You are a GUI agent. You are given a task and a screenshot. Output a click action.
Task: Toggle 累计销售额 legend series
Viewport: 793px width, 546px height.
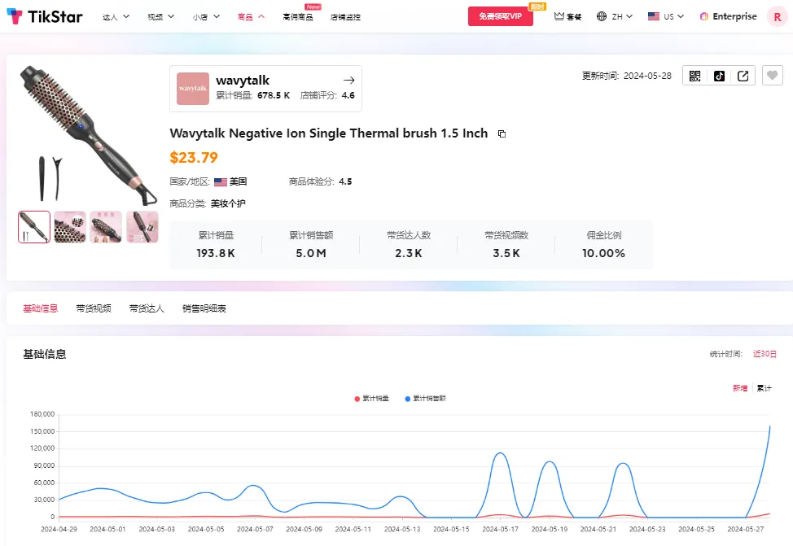tap(425, 399)
